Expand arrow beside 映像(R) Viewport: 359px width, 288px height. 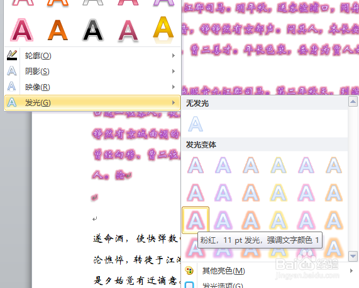click(174, 87)
